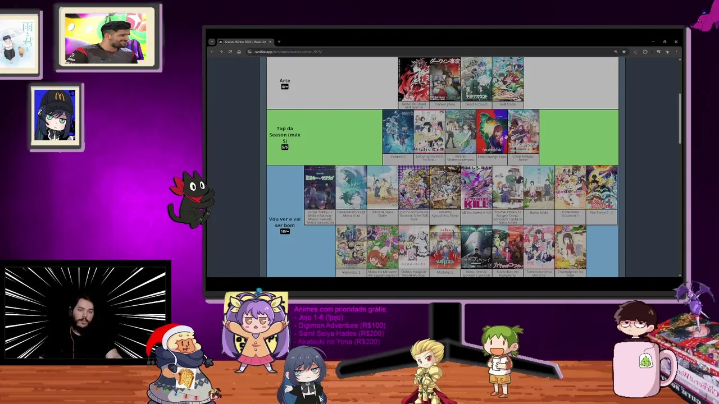The image size is (719, 404).
Task: Click the 5/5 counter badge in Top da Season
Action: (x=285, y=147)
